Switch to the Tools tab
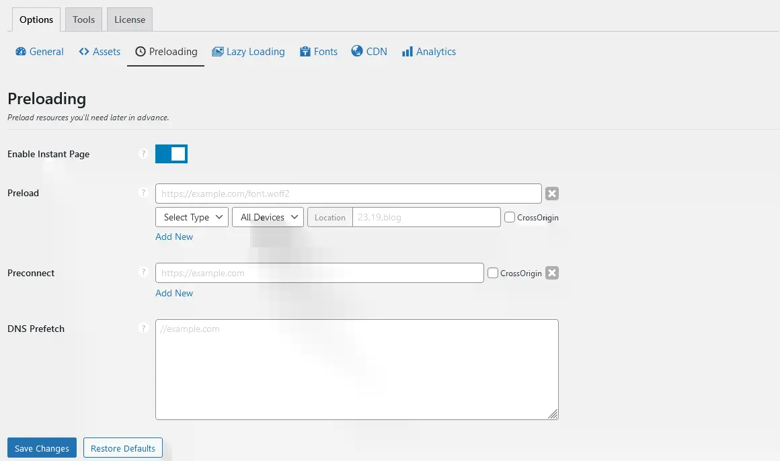This screenshot has height=461, width=780. pyautogui.click(x=84, y=19)
